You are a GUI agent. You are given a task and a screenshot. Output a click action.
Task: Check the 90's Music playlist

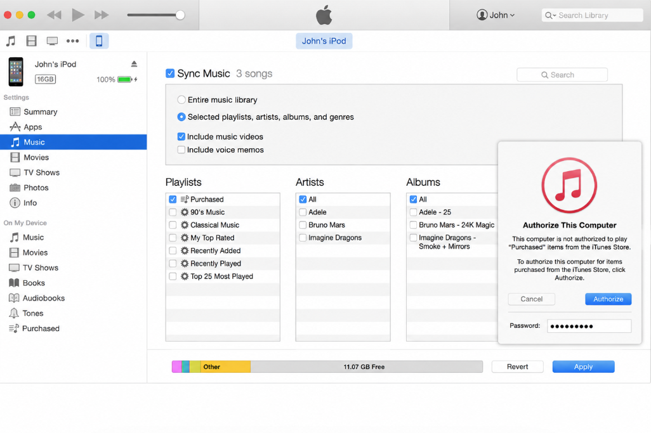[x=173, y=212]
